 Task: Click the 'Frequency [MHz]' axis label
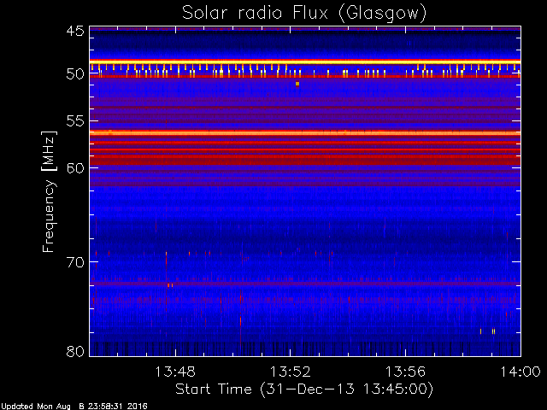(x=49, y=191)
